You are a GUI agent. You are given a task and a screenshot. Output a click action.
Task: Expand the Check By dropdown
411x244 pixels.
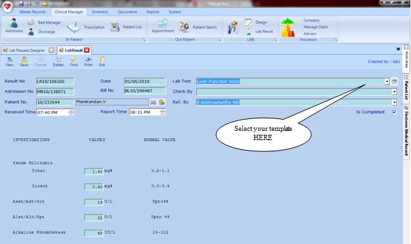point(394,91)
